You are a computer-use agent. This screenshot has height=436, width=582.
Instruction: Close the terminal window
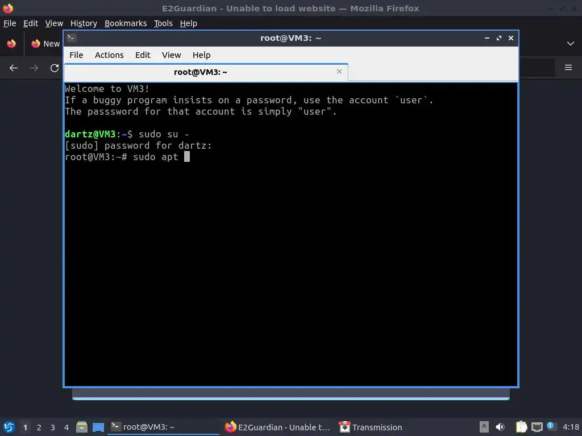tap(511, 38)
